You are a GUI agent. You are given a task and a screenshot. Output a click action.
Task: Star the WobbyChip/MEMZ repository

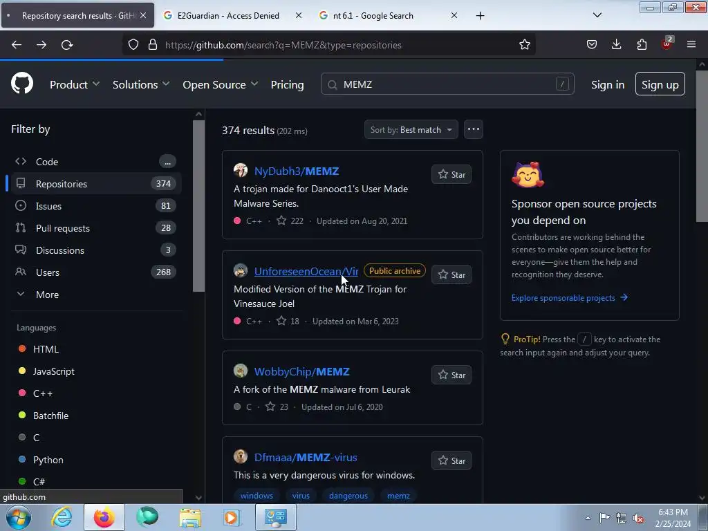tap(451, 375)
